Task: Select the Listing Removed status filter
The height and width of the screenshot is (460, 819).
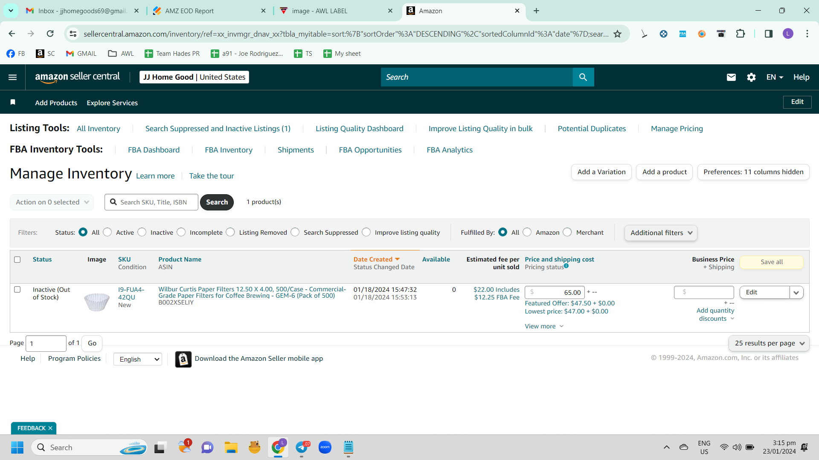Action: click(230, 232)
